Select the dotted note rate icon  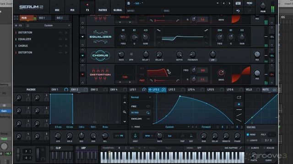191,136
